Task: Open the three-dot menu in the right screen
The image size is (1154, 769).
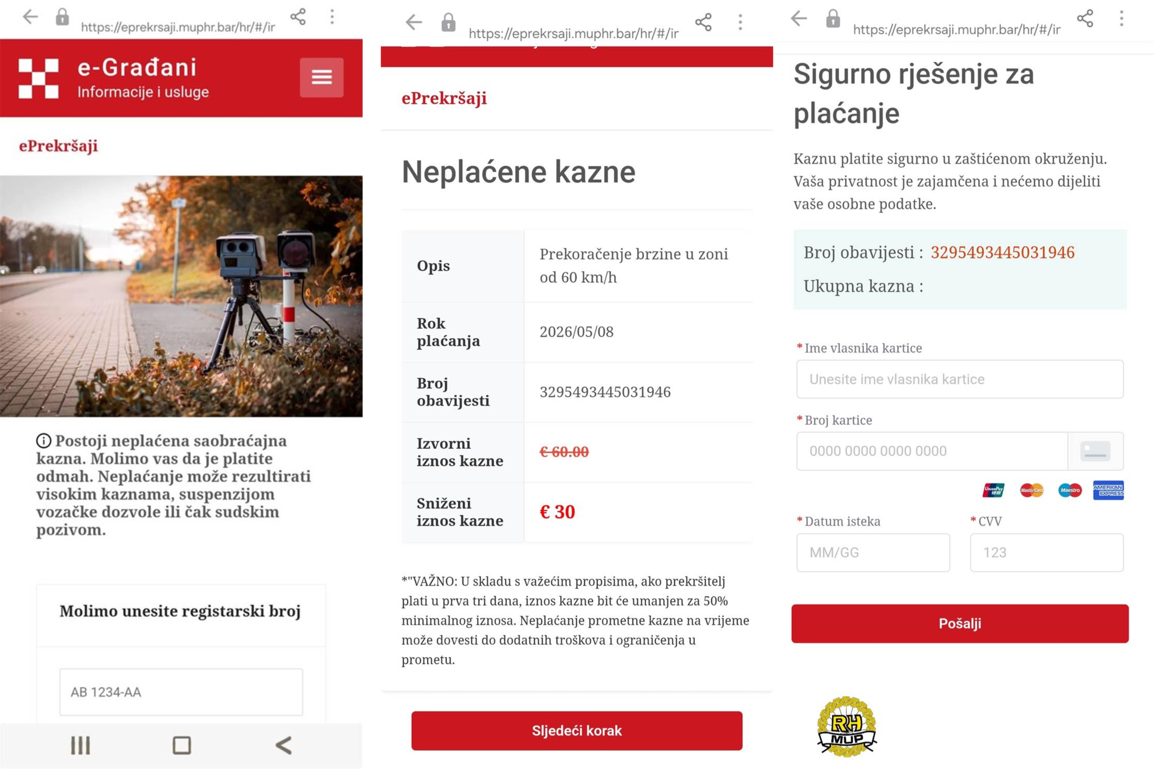Action: (x=1121, y=19)
